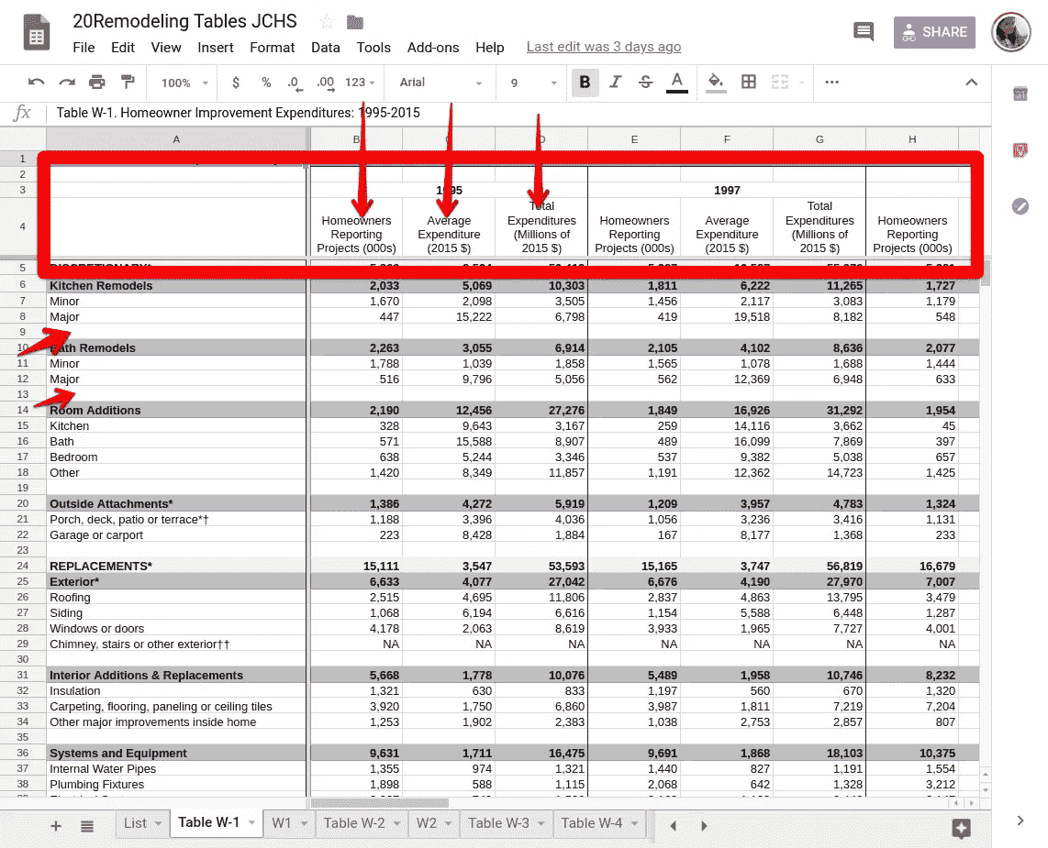The width and height of the screenshot is (1048, 848).
Task: Increase decimal places icon
Action: click(326, 83)
